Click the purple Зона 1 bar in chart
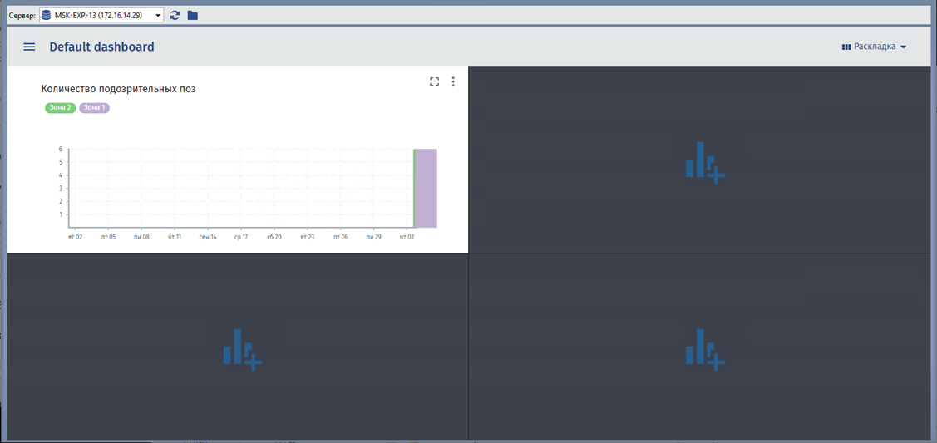The width and height of the screenshot is (937, 443). (426, 188)
